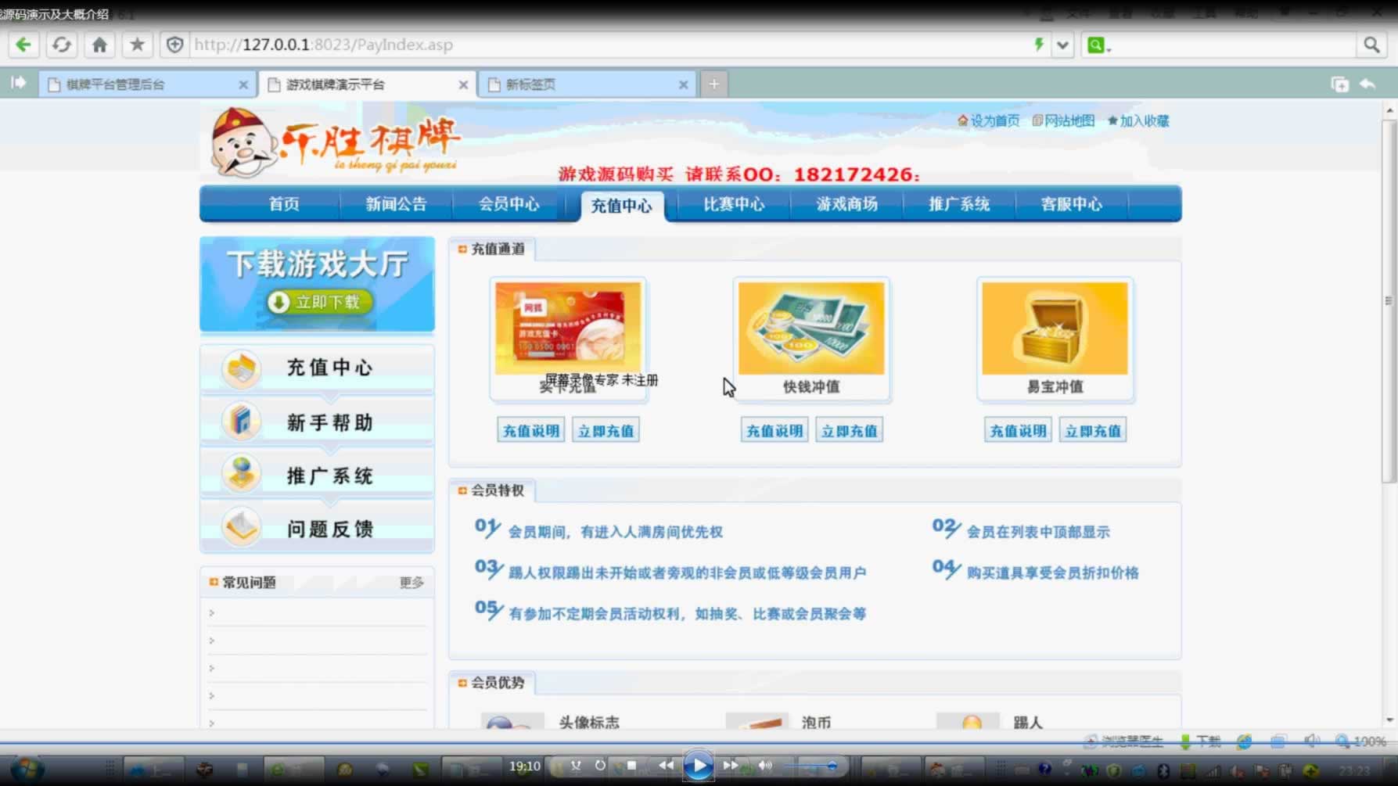Click 充值说明 under 易宝冲值
The image size is (1398, 786).
(1017, 431)
